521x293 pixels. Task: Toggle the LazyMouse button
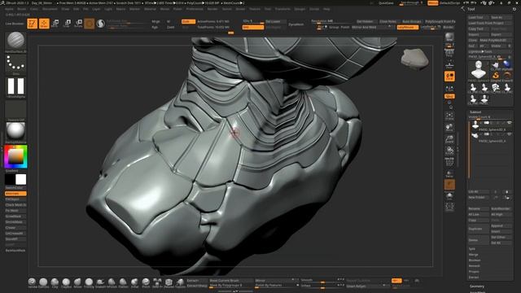click(x=408, y=27)
